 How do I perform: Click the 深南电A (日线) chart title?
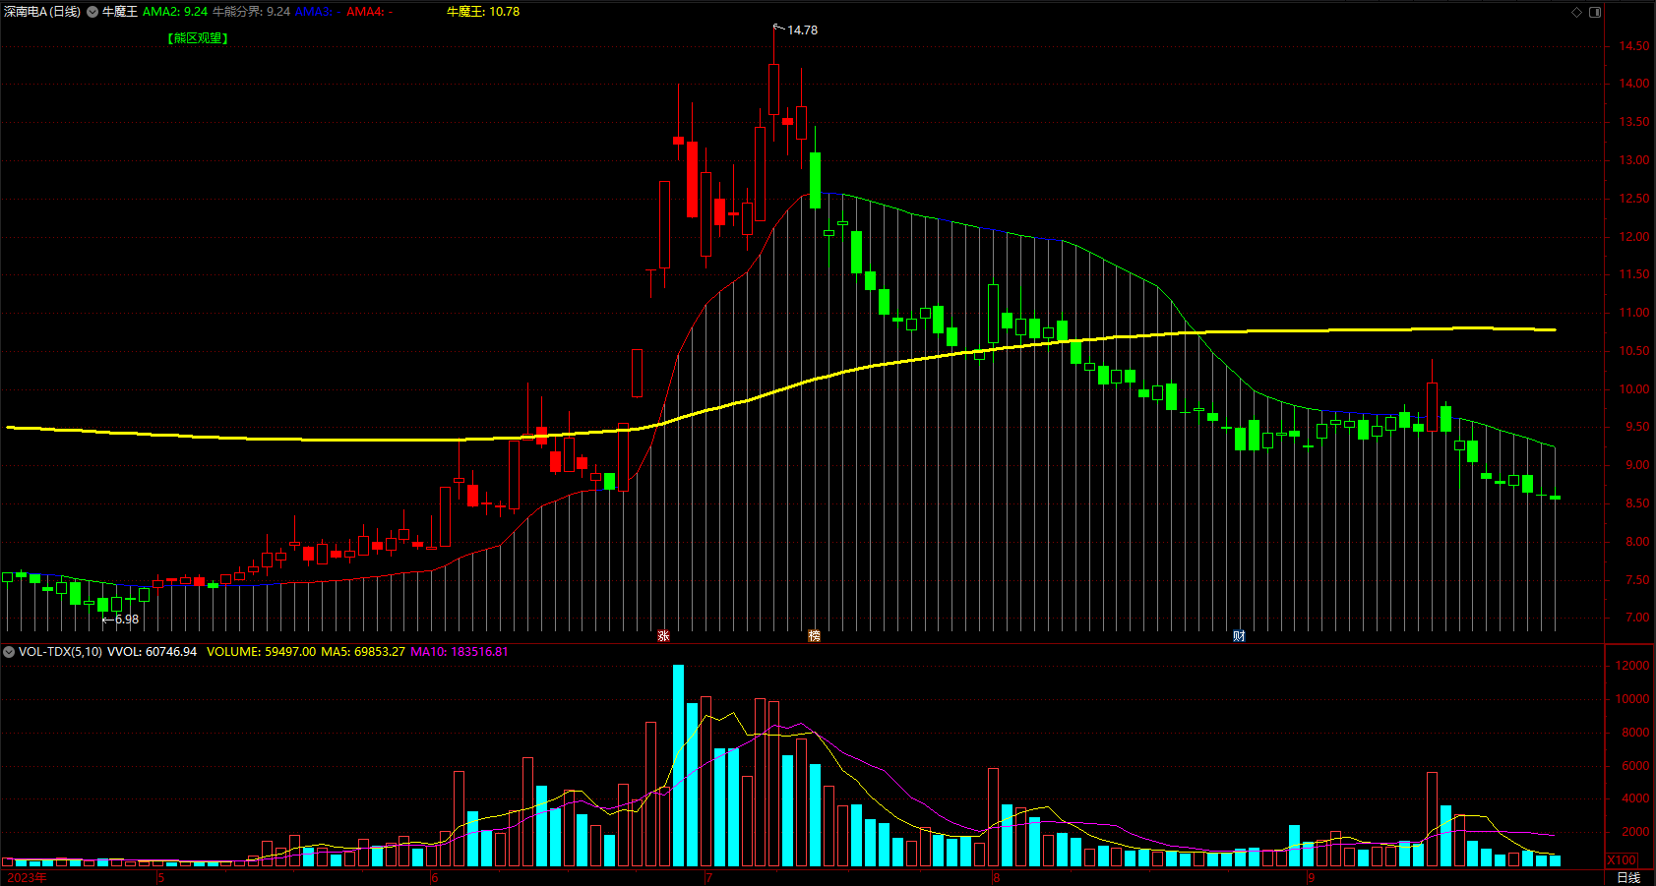(42, 12)
